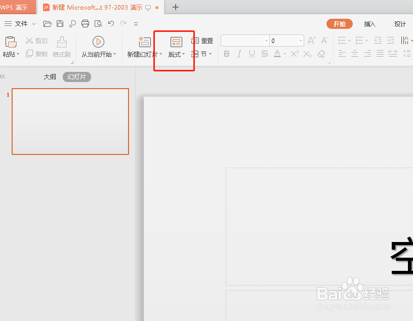Expand the font color dropdown arrow
This screenshot has width=413, height=321.
click(285, 54)
